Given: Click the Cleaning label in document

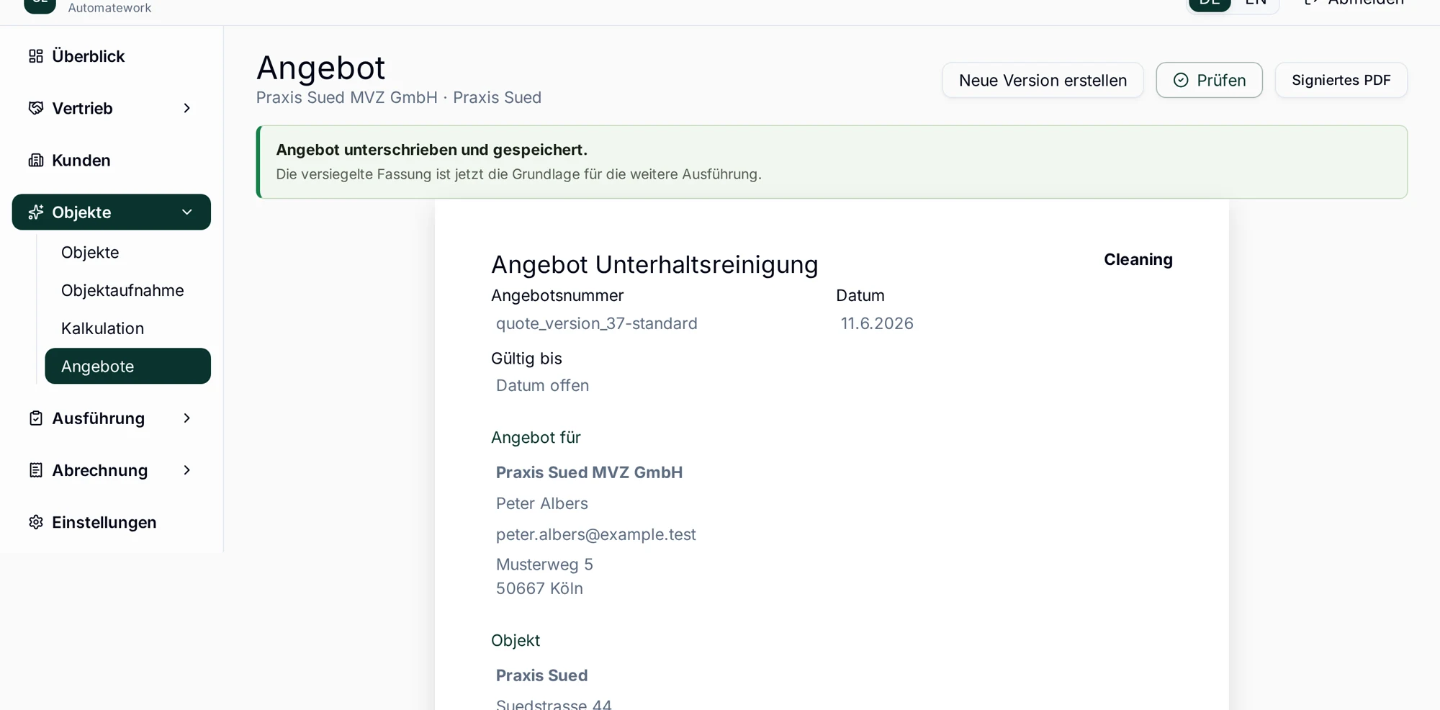Looking at the screenshot, I should coord(1138,259).
